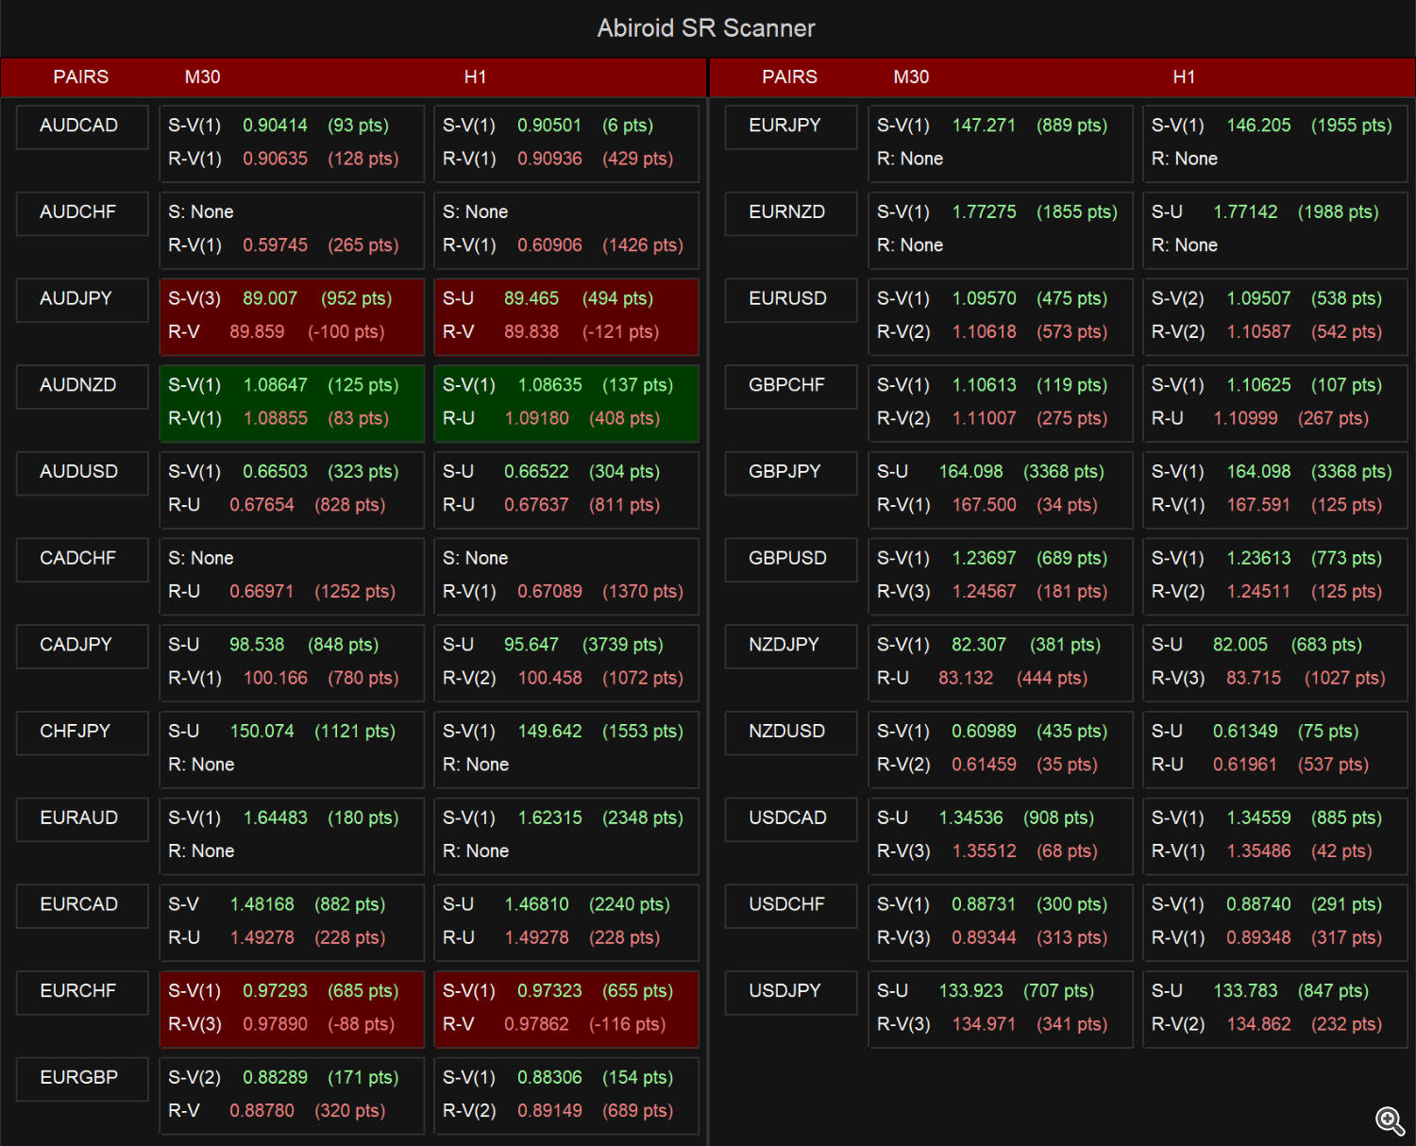Click the AUDCAD pair button
This screenshot has width=1416, height=1146.
point(81,126)
